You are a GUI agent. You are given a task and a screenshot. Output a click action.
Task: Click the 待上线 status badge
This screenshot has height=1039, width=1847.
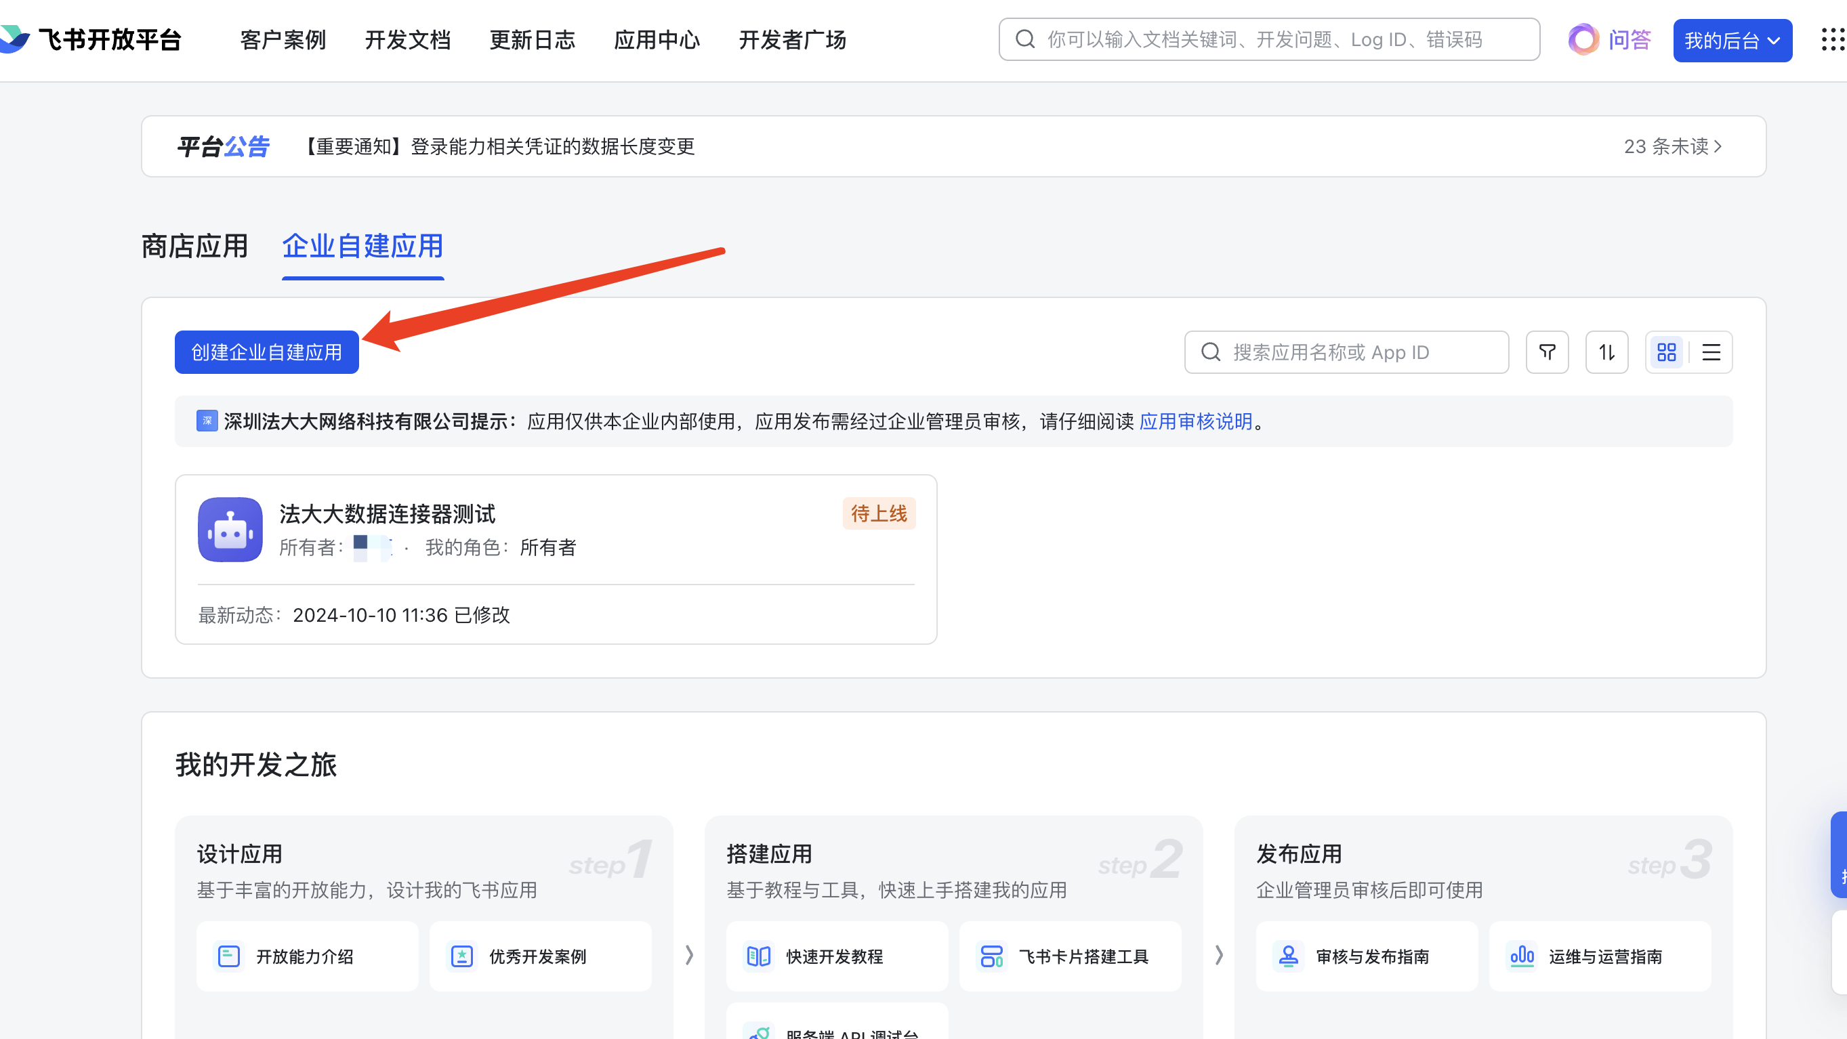pyautogui.click(x=879, y=514)
